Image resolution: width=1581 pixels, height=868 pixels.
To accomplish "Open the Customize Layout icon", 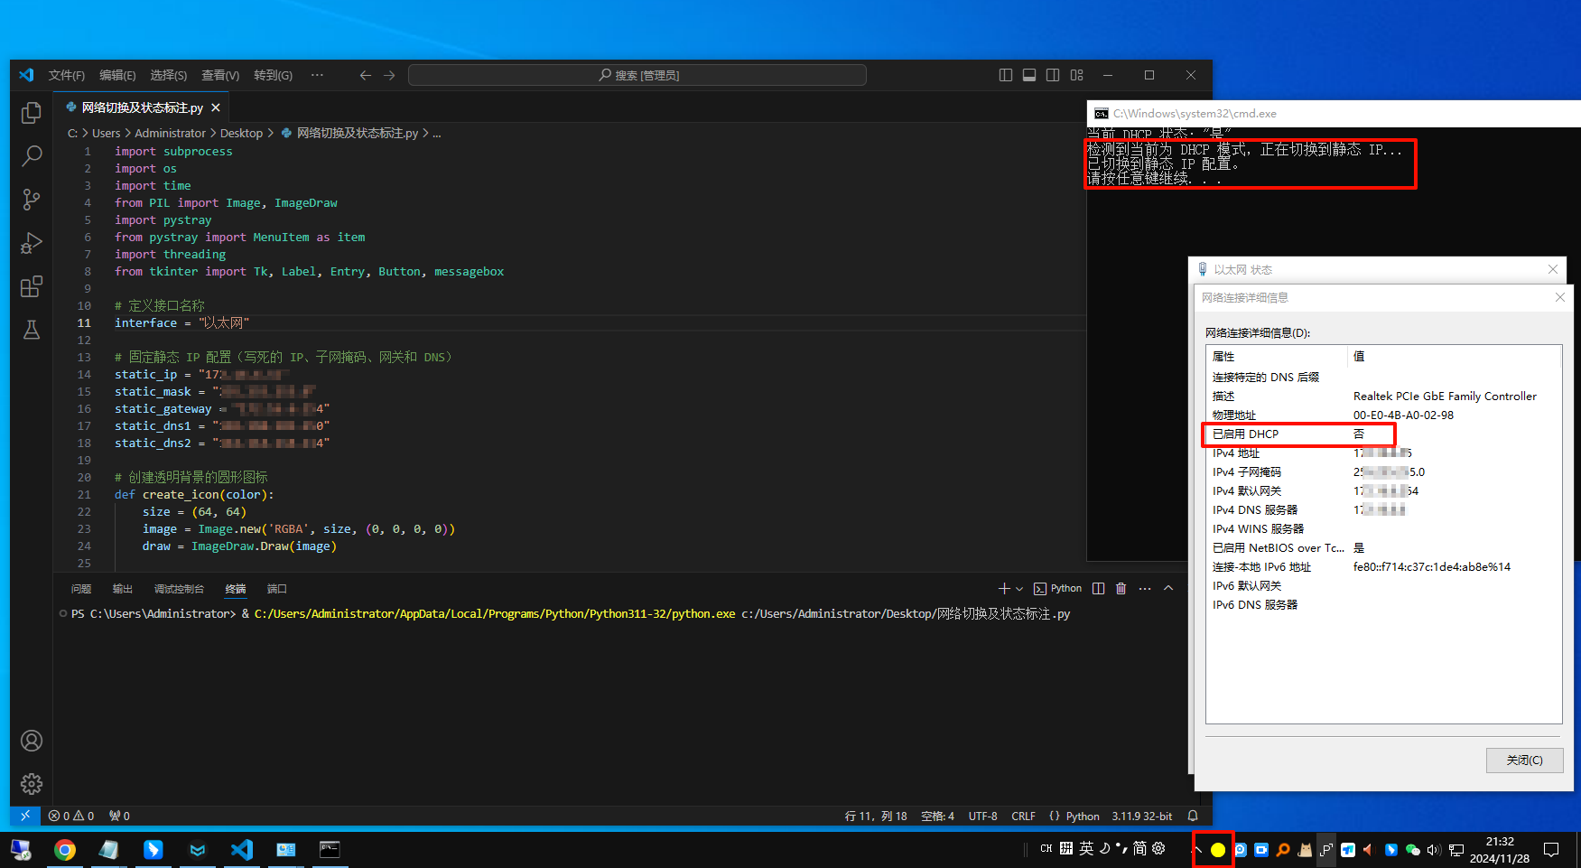I will click(x=1076, y=75).
